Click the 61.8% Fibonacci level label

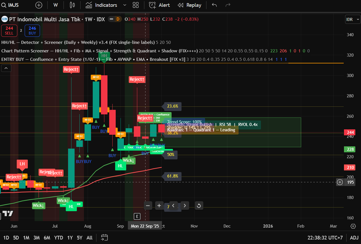point(172,176)
